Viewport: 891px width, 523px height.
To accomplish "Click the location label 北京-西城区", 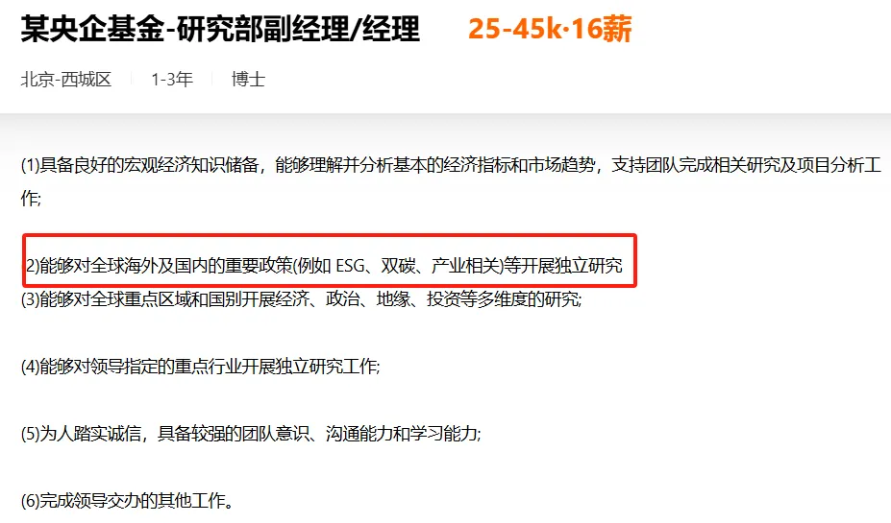I will pyautogui.click(x=66, y=79).
